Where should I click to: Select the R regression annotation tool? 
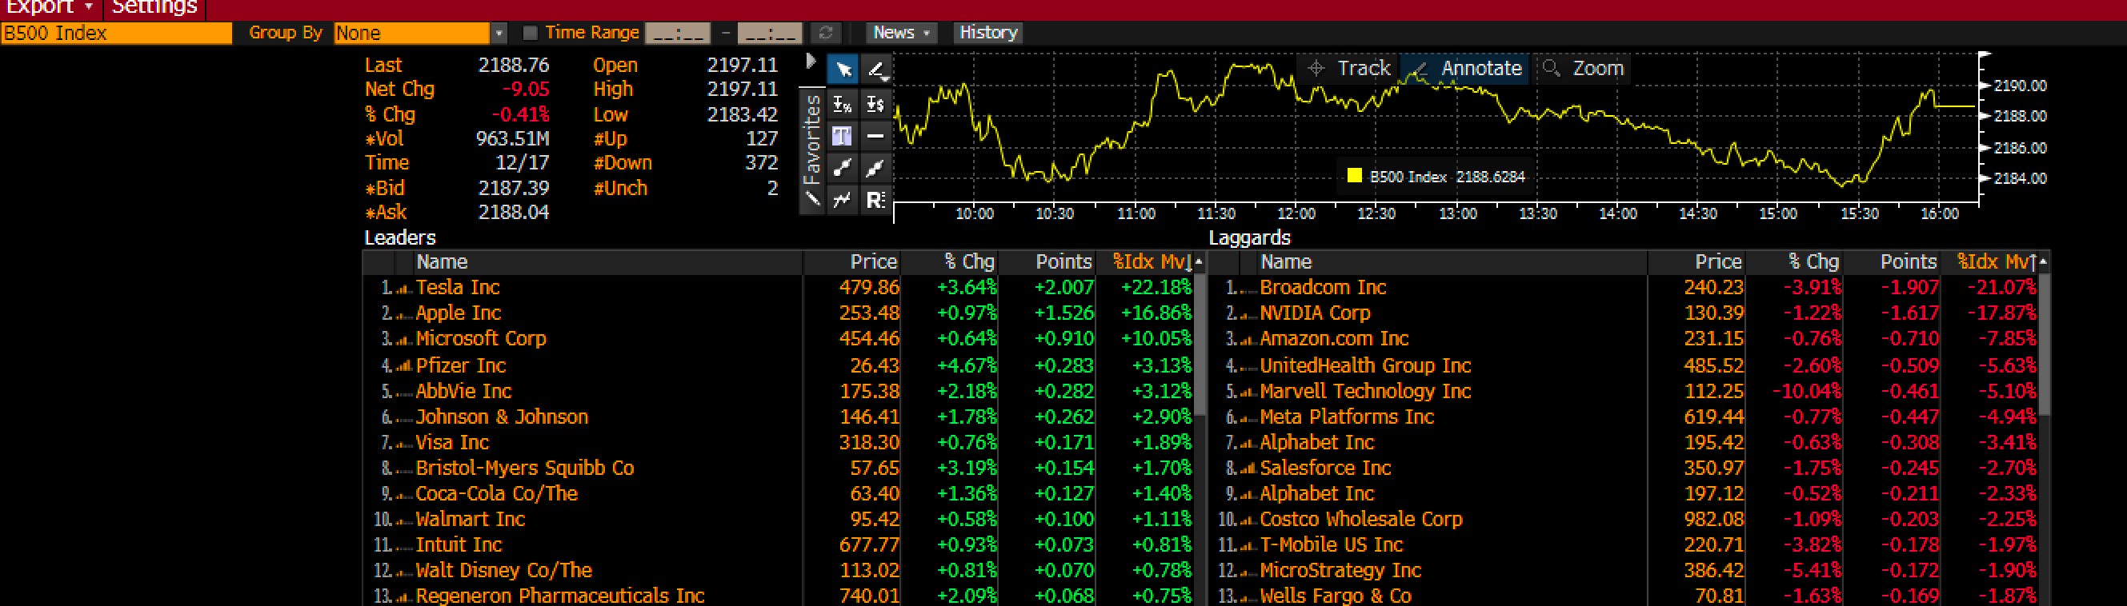[875, 200]
